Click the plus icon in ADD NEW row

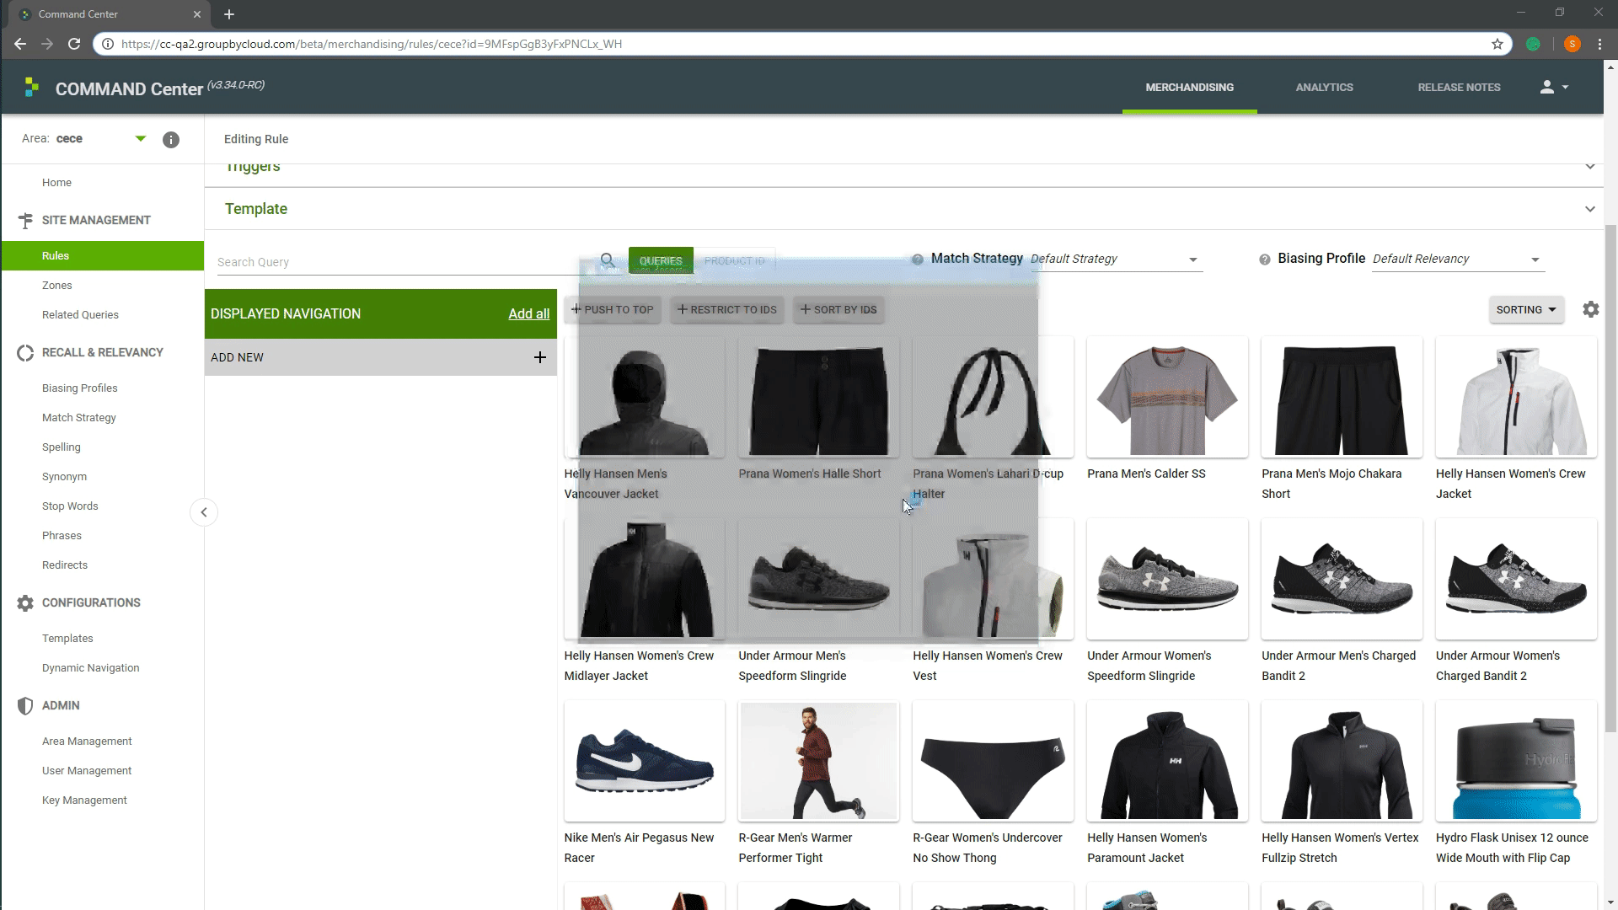pyautogui.click(x=540, y=357)
